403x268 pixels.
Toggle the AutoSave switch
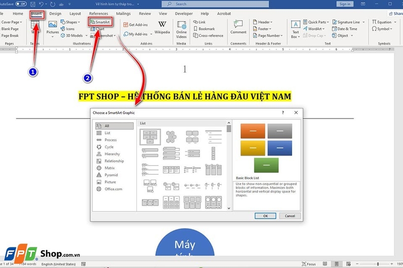pos(21,4)
